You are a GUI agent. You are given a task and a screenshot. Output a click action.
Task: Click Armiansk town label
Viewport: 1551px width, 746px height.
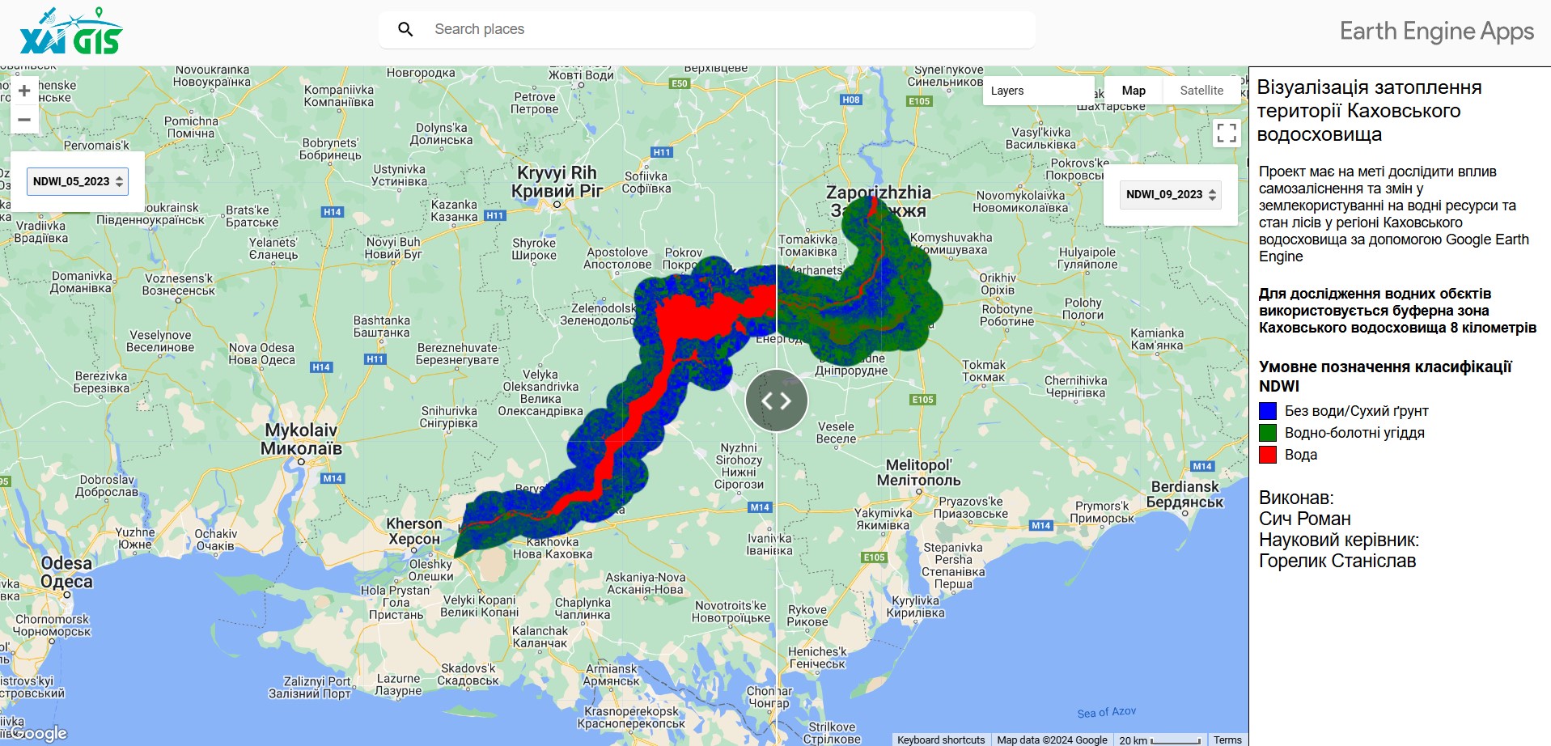(x=612, y=675)
